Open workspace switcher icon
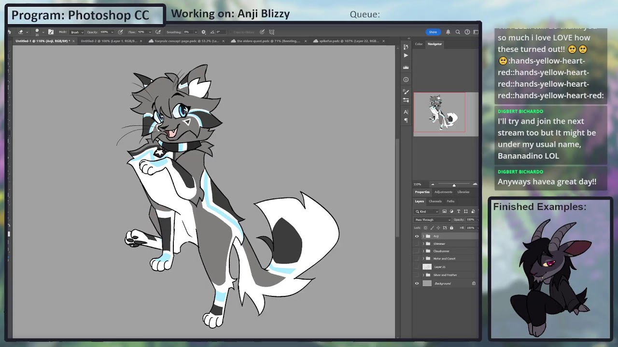The image size is (618, 347). tap(476, 32)
